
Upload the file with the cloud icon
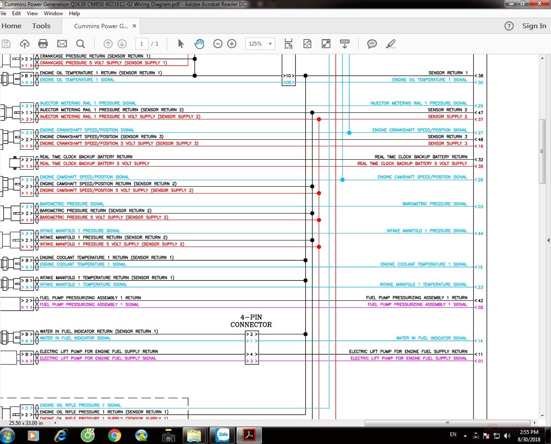pos(25,44)
